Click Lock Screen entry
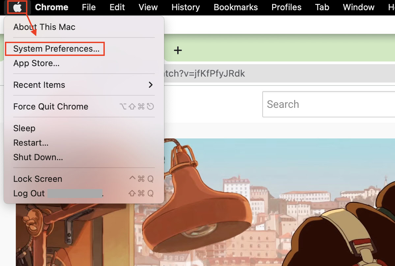This screenshot has height=266, width=395. click(x=38, y=179)
